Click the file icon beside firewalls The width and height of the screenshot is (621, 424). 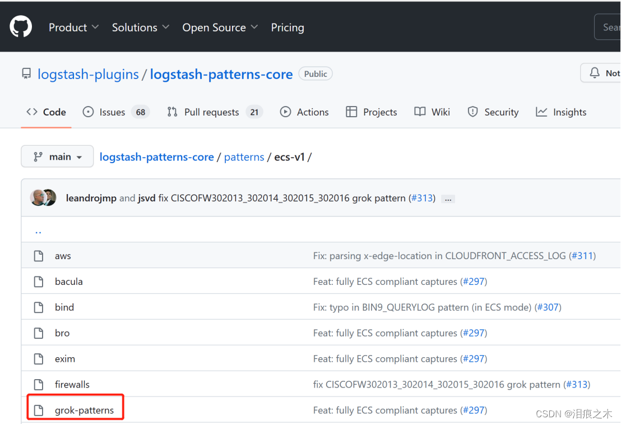pyautogui.click(x=38, y=384)
